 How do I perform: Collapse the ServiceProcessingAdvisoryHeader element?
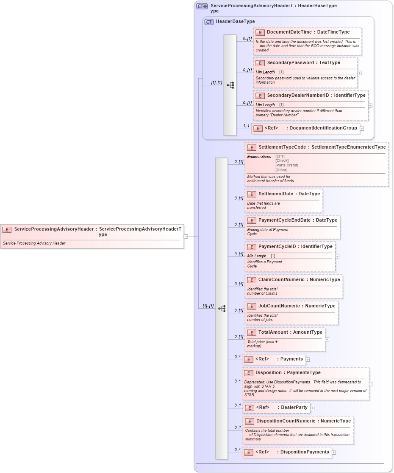coord(186,237)
